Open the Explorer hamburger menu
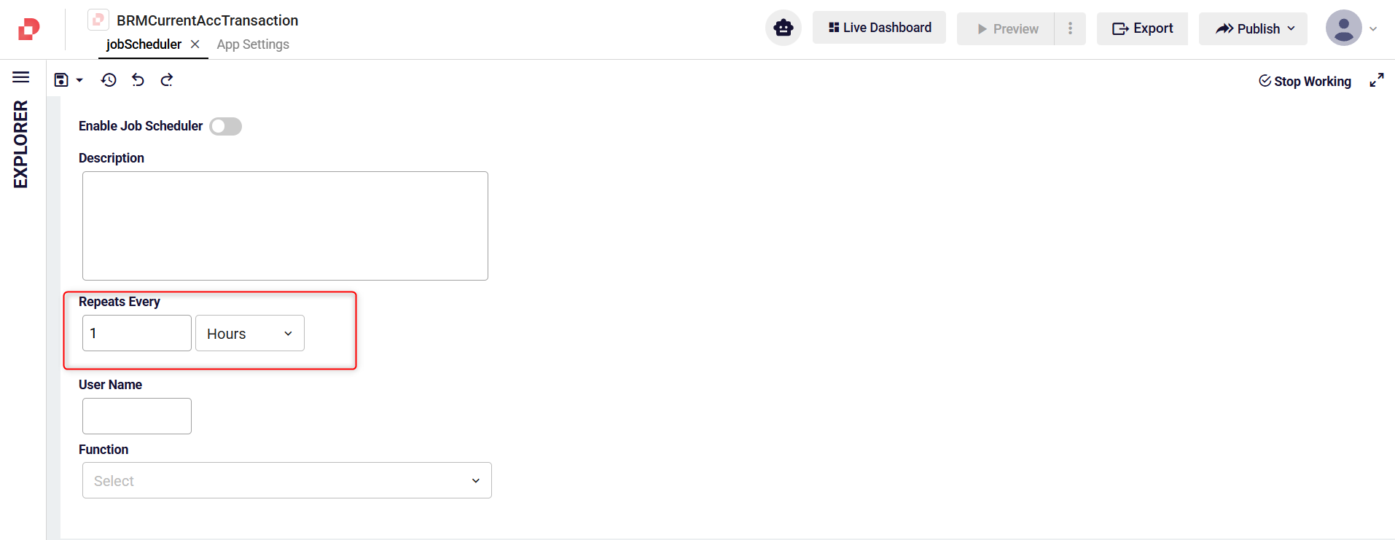Screen dimensions: 1395x540 [x=21, y=77]
